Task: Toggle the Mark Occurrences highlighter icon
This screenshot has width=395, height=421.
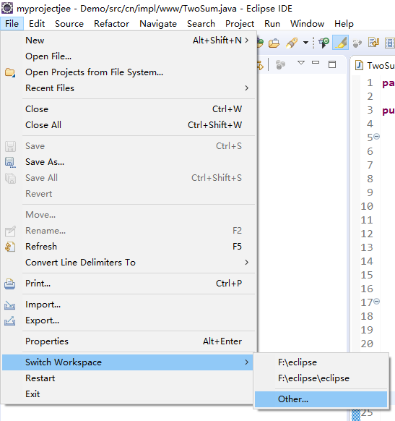Action: pyautogui.click(x=340, y=43)
